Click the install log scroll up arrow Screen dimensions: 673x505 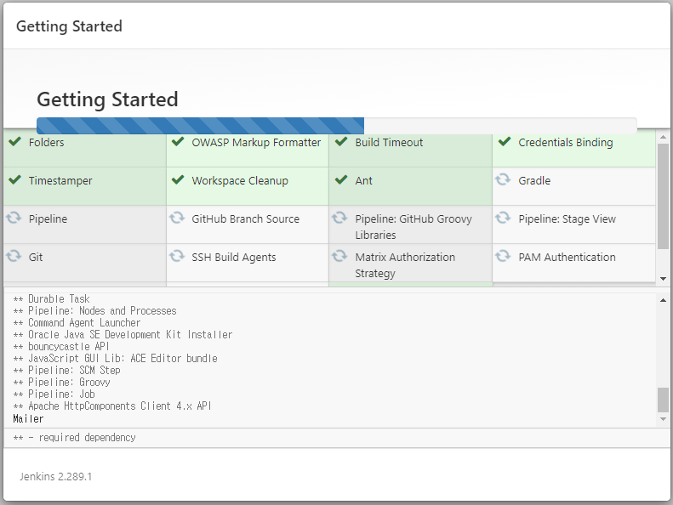click(663, 300)
